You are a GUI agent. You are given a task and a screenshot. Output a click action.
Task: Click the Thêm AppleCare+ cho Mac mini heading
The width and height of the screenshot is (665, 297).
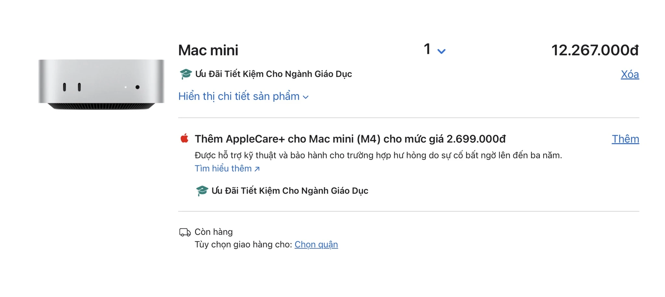coord(350,139)
